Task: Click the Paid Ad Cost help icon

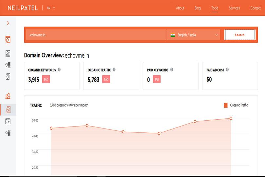Action: tap(227, 69)
